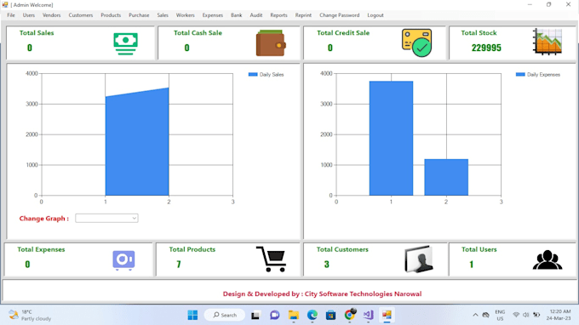Open the Reports menu

278,15
